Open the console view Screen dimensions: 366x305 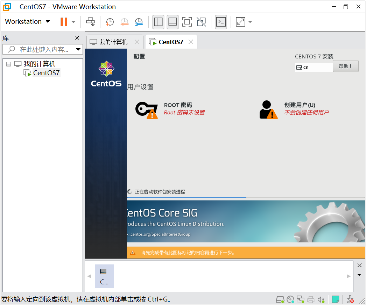(x=221, y=22)
